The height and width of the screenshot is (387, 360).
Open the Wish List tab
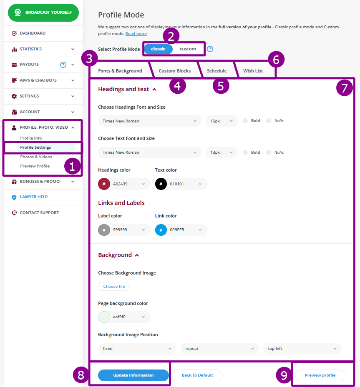tap(253, 71)
